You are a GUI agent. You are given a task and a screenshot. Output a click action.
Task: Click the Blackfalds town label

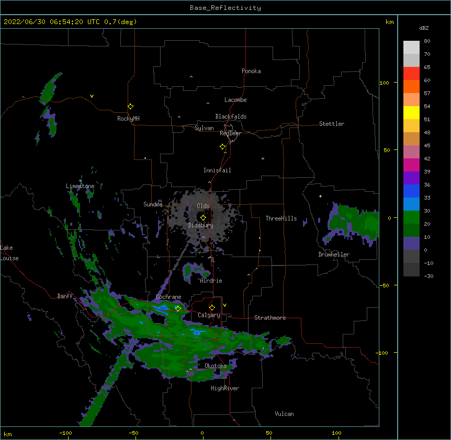[x=231, y=117]
